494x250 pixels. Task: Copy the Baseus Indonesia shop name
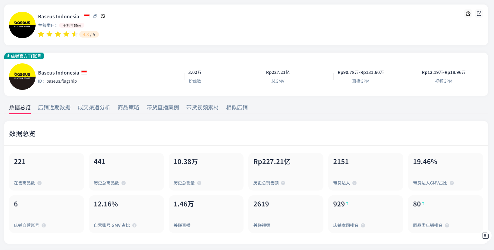(x=95, y=16)
